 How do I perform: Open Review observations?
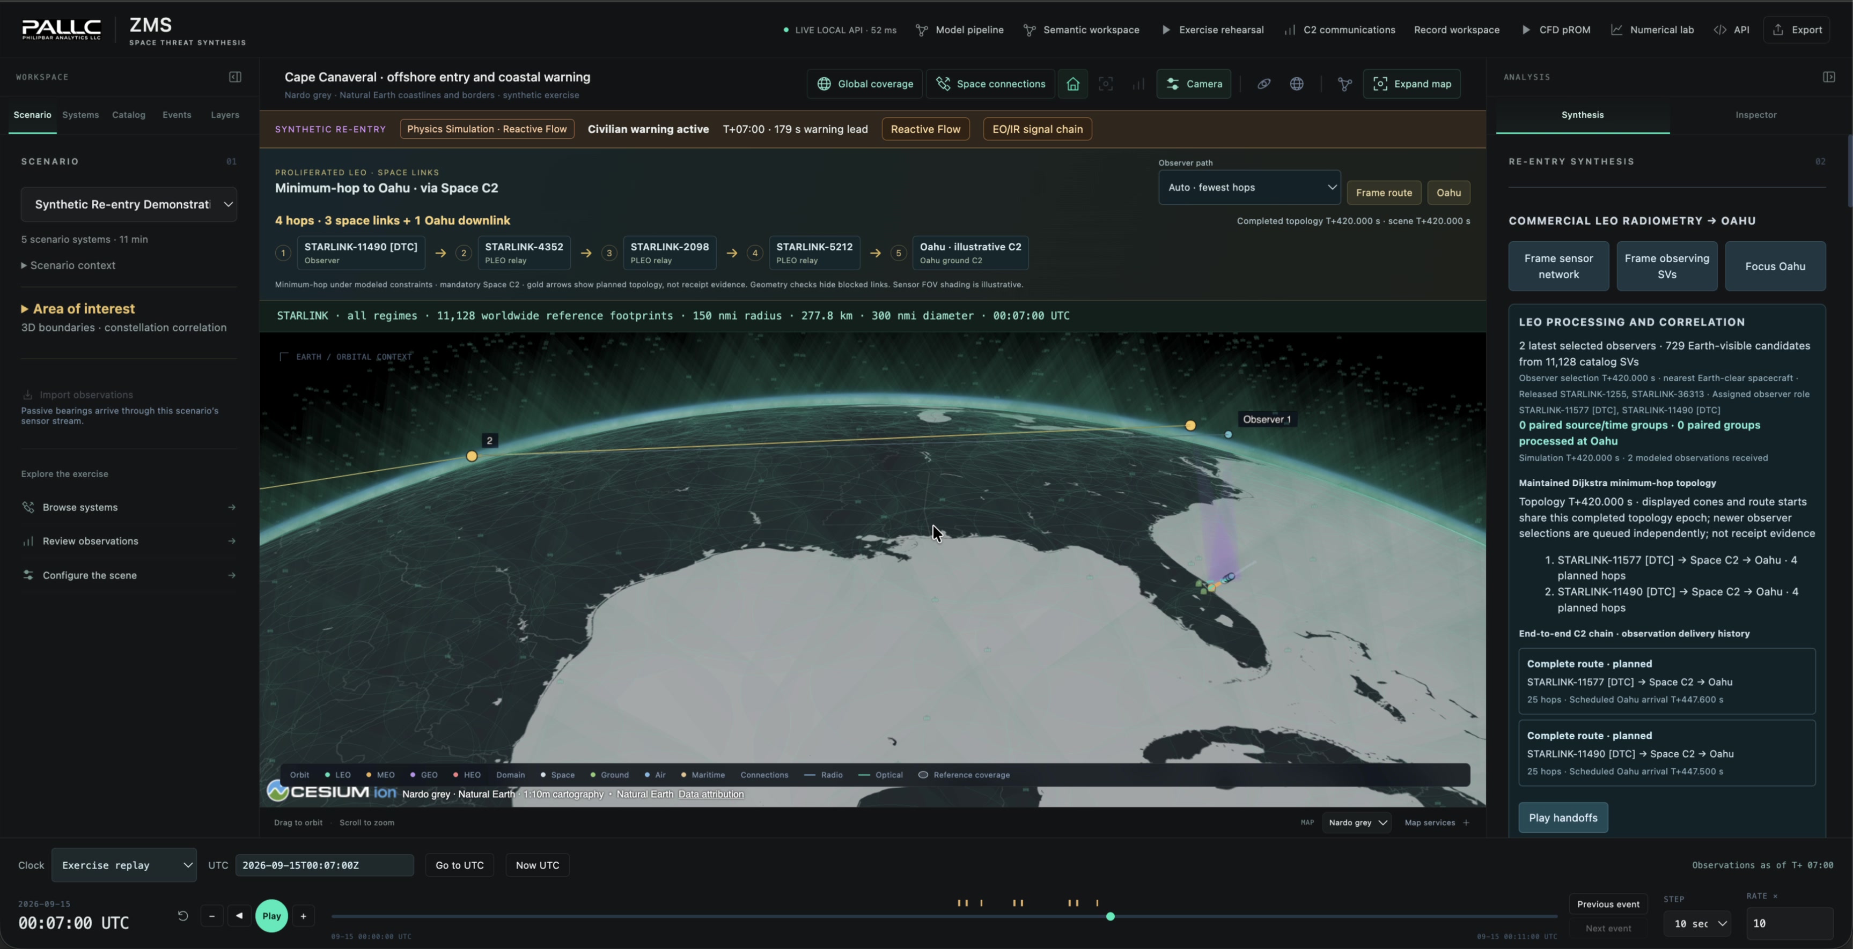point(129,542)
